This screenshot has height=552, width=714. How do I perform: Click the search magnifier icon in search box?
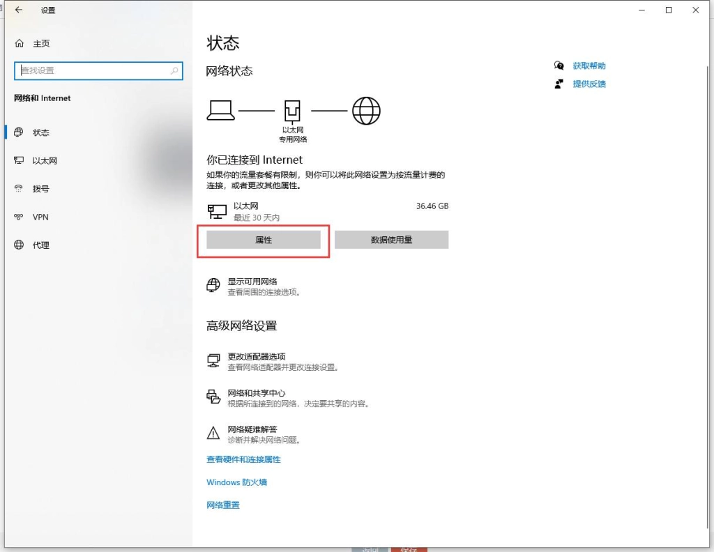174,70
